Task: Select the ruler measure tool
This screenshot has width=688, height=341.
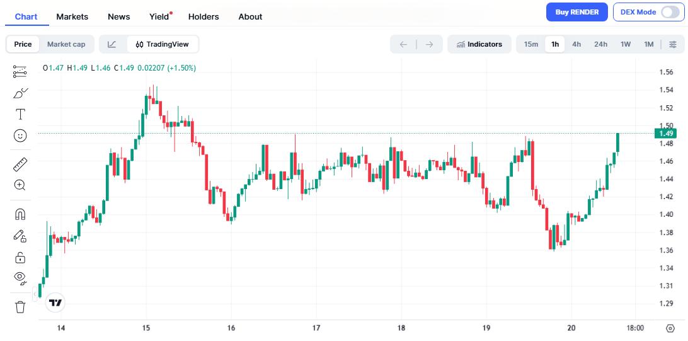Action: (20, 165)
